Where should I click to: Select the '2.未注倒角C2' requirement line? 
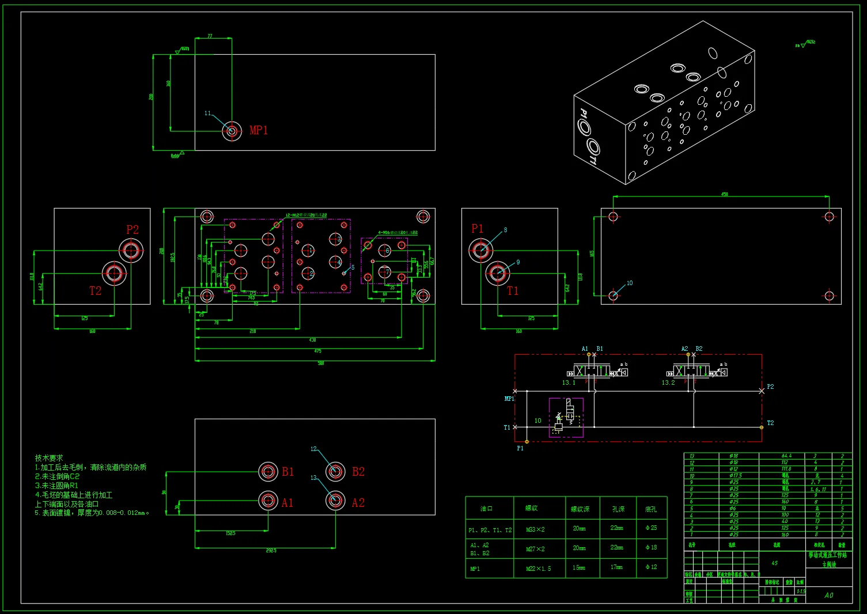pyautogui.click(x=57, y=476)
